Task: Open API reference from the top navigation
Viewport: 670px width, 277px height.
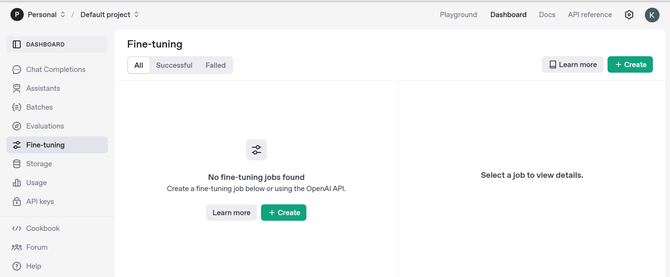Action: coord(589,15)
